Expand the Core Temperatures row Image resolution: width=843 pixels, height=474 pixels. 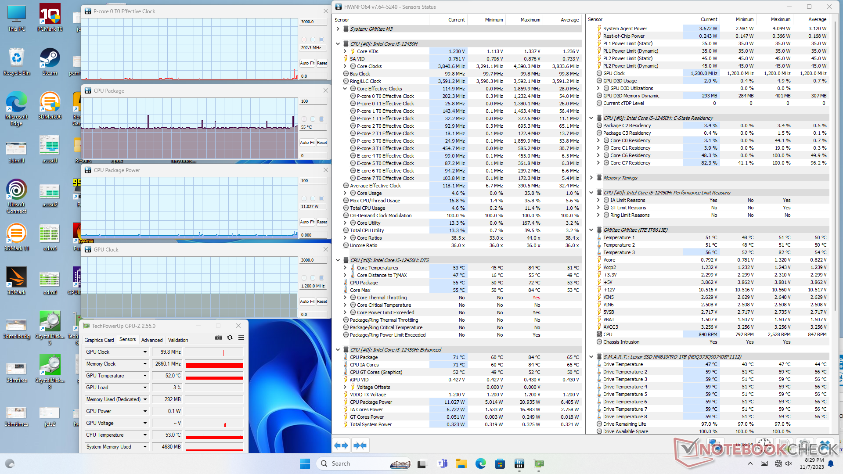(x=345, y=268)
